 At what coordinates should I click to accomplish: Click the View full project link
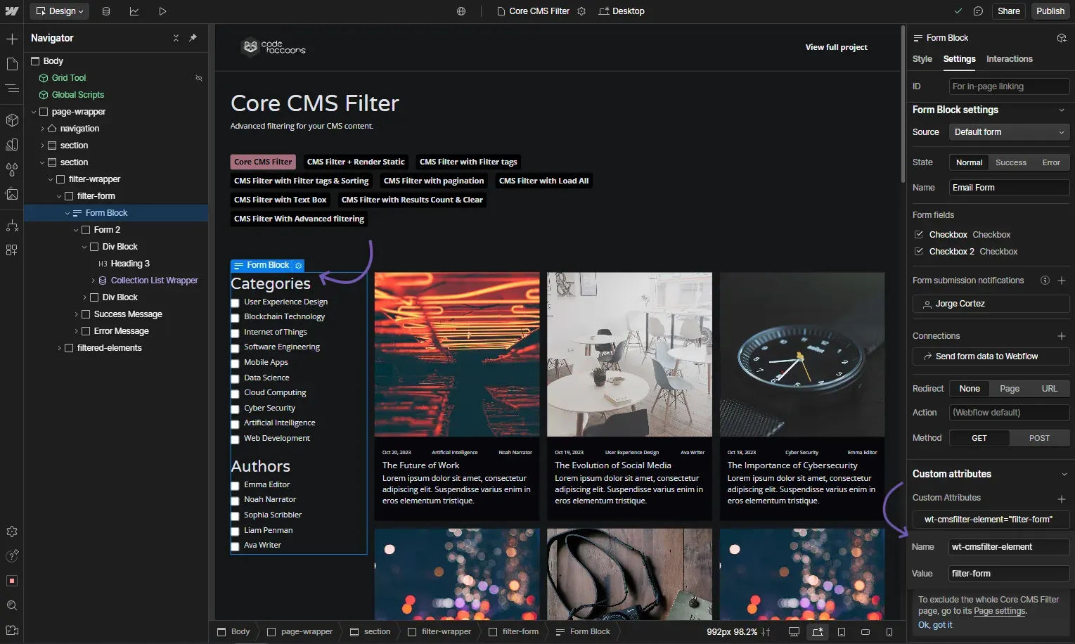point(837,47)
